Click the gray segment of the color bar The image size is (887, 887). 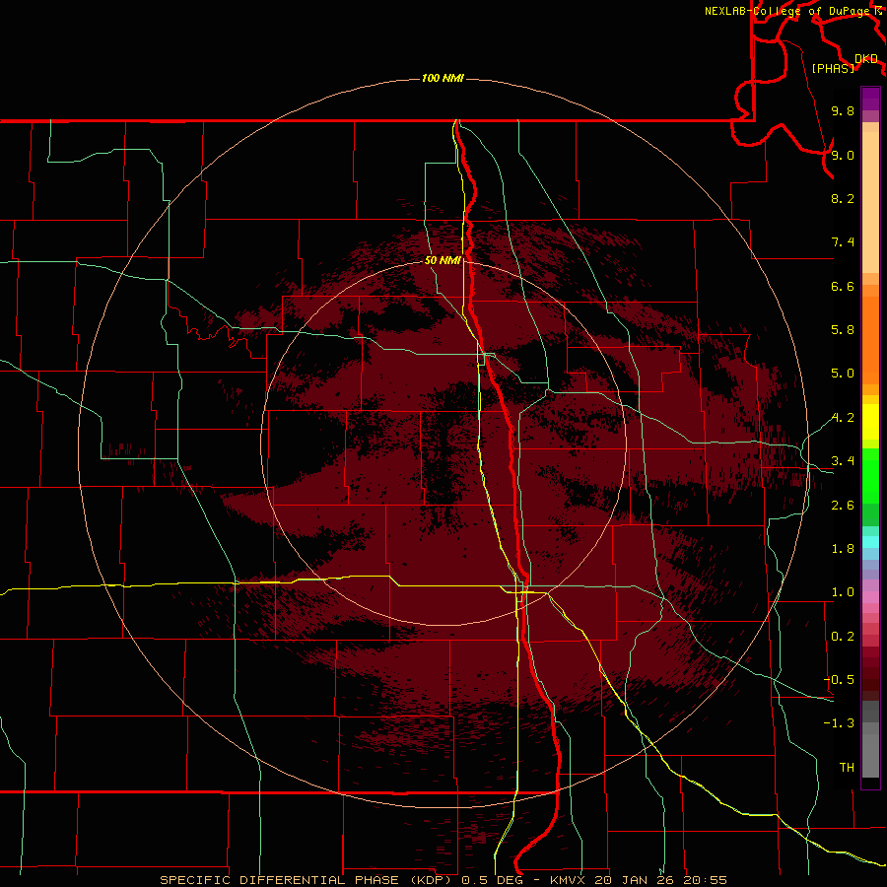870,739
